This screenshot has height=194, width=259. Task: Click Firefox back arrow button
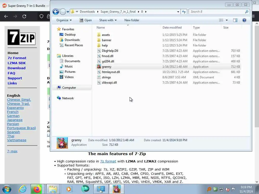pyautogui.click(x=6, y=16)
